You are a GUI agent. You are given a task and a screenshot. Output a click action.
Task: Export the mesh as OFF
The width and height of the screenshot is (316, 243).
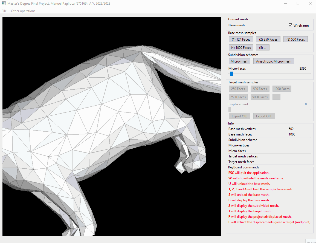(x=264, y=116)
